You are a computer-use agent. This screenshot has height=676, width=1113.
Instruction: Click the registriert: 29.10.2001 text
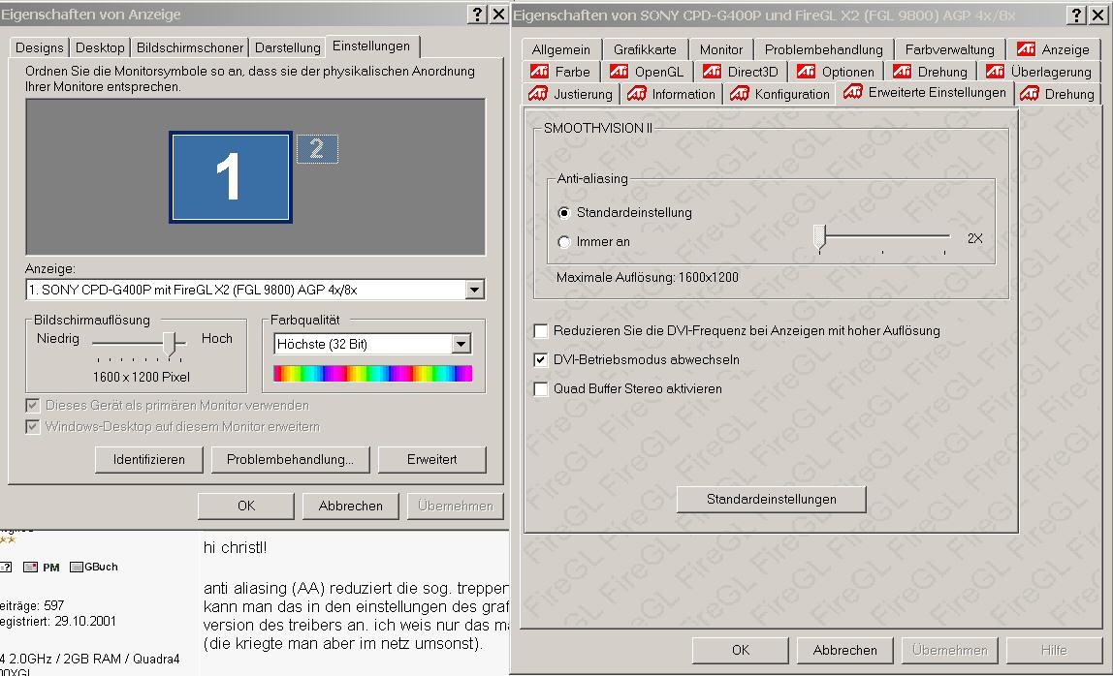click(58, 622)
